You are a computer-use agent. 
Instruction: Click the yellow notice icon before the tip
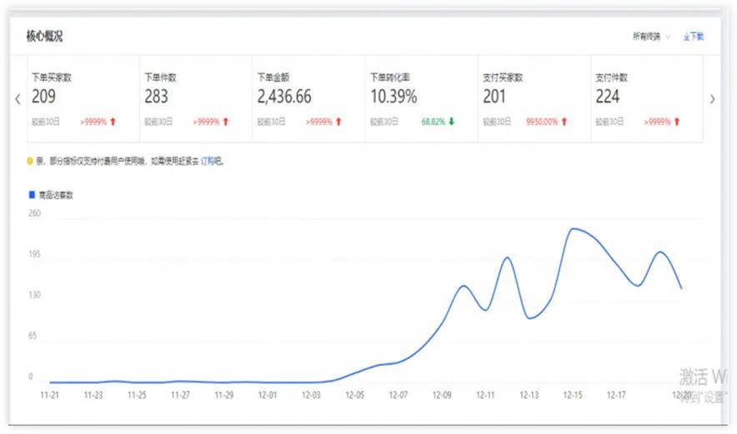point(30,162)
